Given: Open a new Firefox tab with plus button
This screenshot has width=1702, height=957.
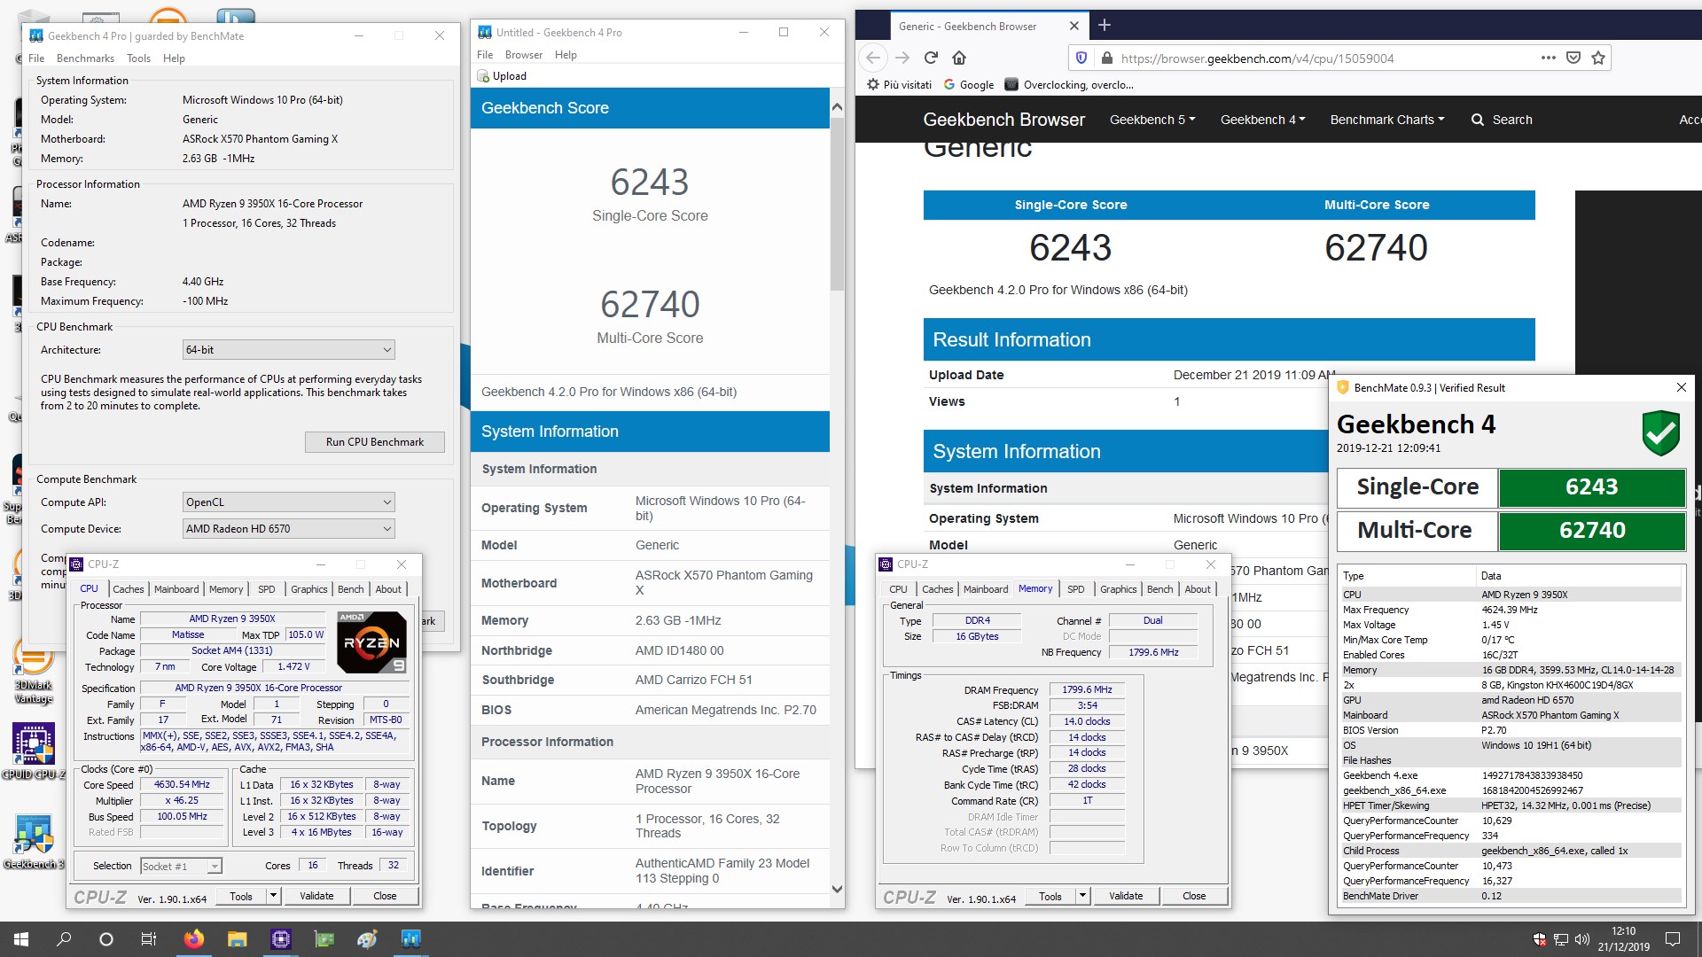Looking at the screenshot, I should (x=1105, y=25).
